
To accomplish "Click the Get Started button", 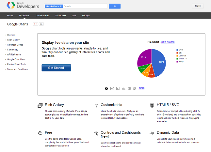I will (x=56, y=68).
